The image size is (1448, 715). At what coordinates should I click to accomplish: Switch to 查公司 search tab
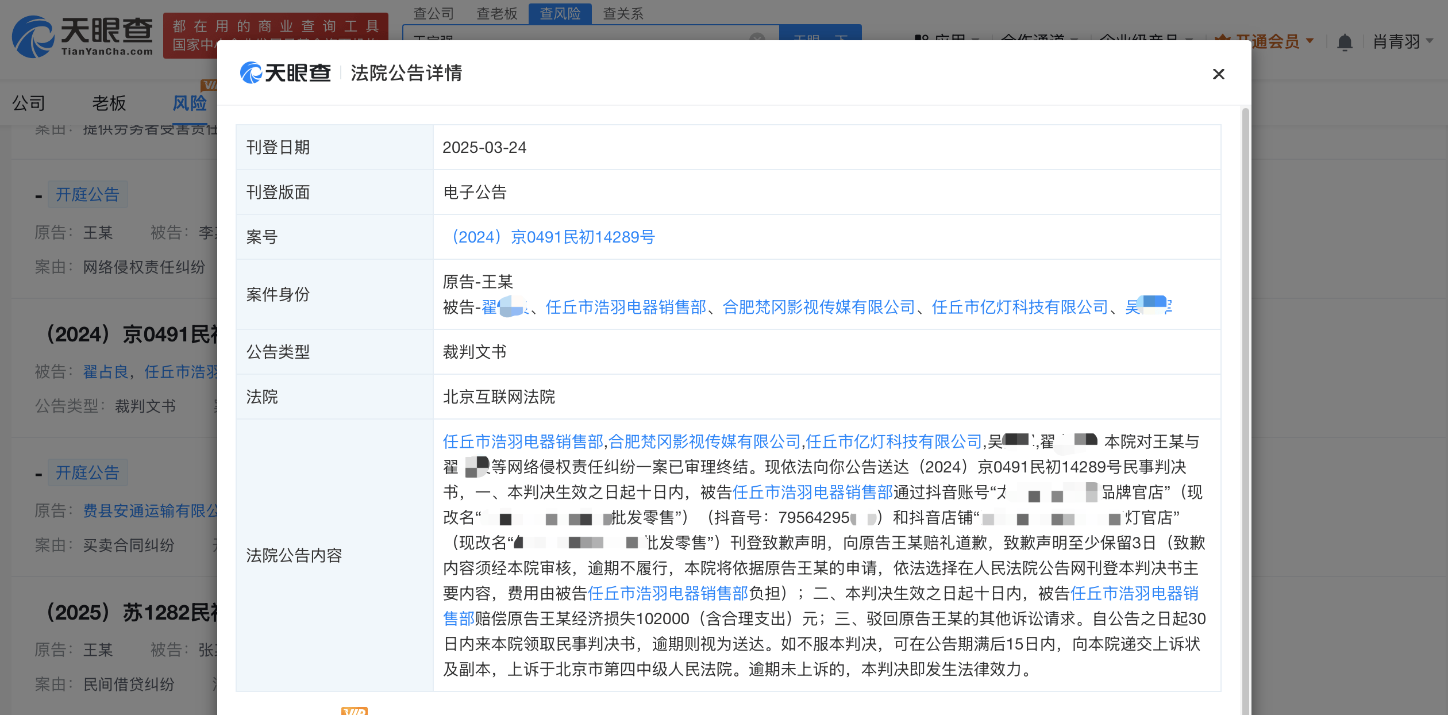[x=433, y=13]
